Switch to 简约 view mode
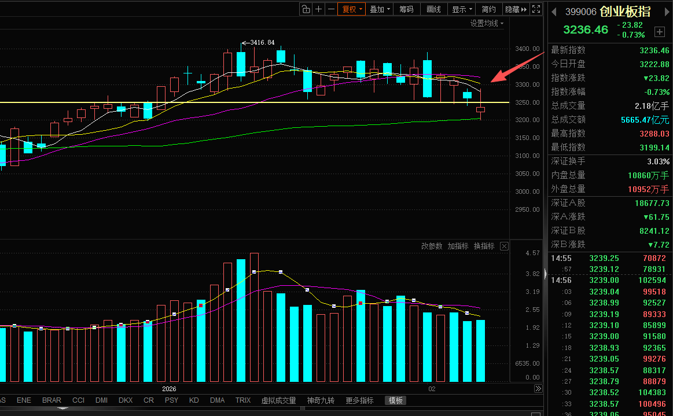 tap(489, 9)
